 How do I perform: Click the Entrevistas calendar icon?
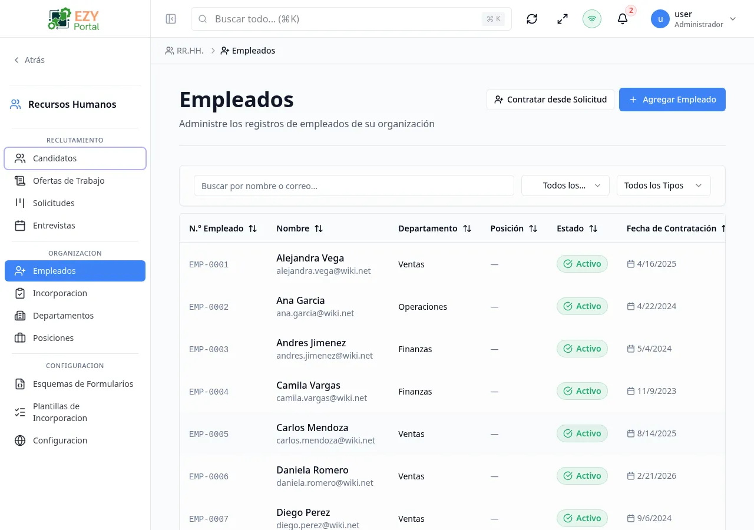20,226
